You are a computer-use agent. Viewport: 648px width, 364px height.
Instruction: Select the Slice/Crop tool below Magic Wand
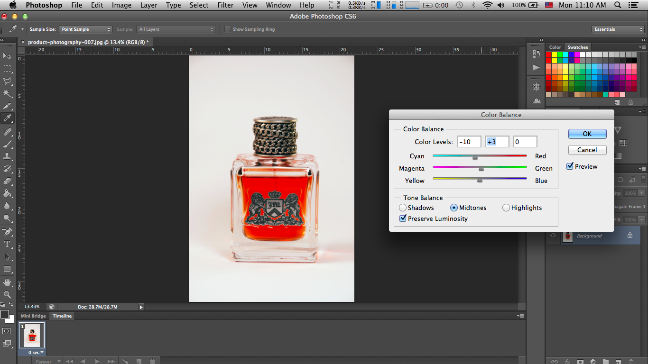point(7,106)
